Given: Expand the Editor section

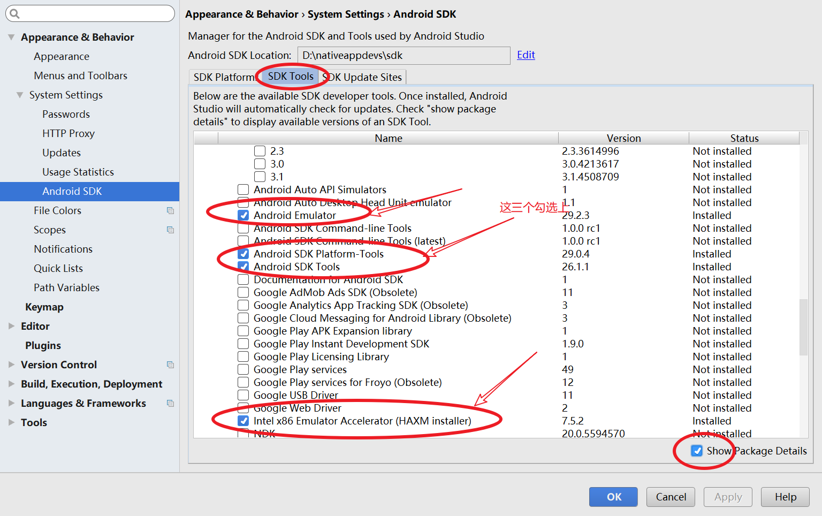Looking at the screenshot, I should [x=11, y=326].
